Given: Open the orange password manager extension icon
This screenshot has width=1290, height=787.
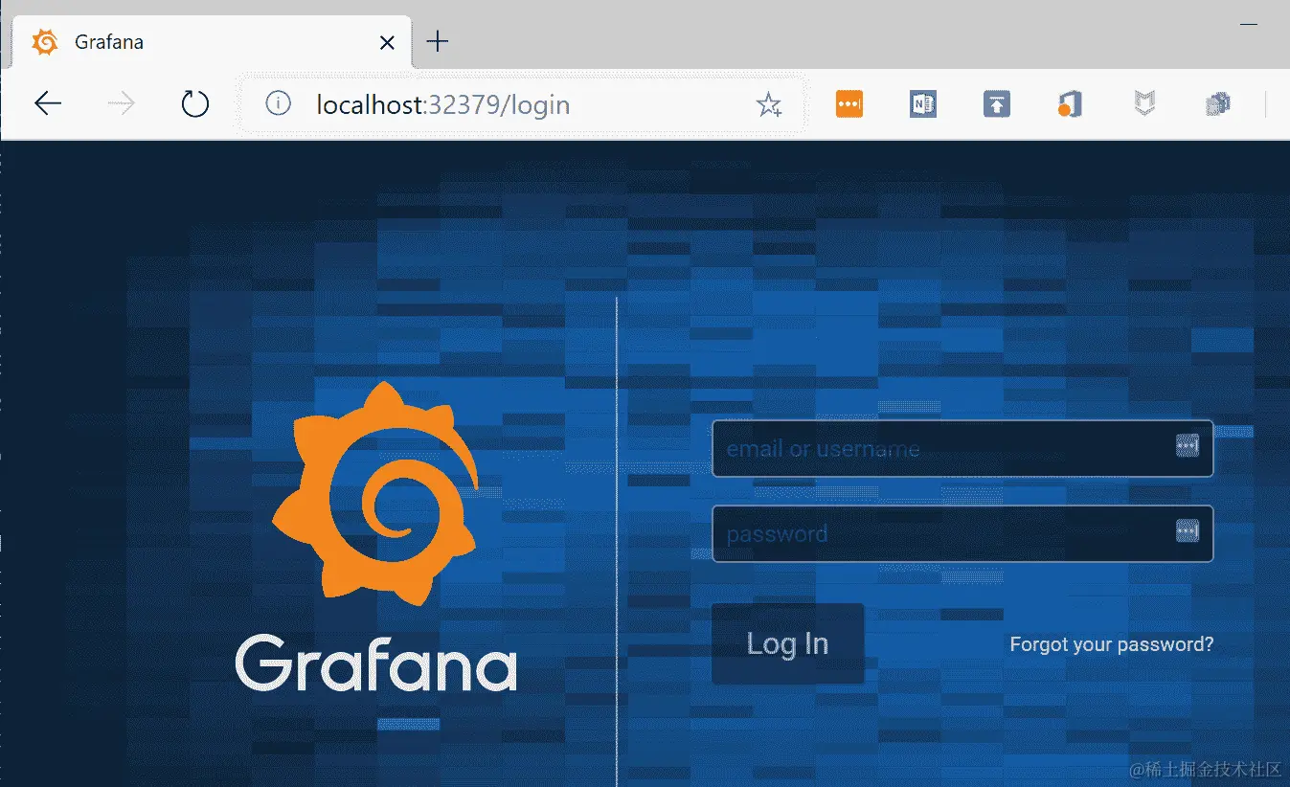Looking at the screenshot, I should pyautogui.click(x=849, y=104).
